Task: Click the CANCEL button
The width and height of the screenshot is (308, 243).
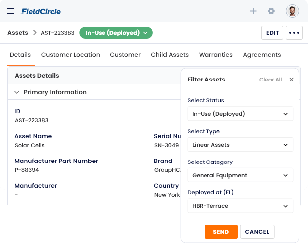Action: pos(257,232)
